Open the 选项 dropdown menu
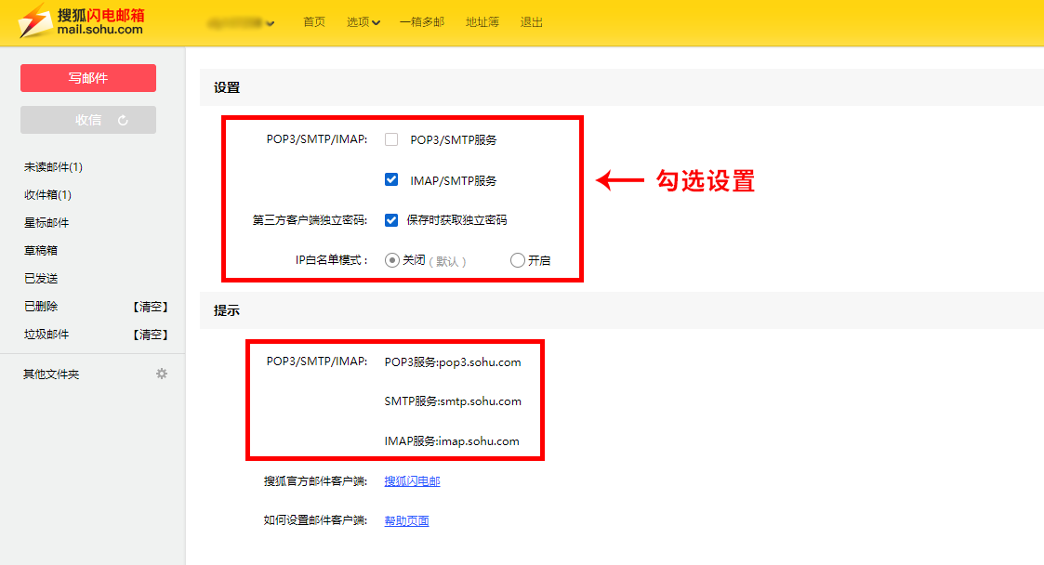Viewport: 1044px width, 565px height. (363, 22)
